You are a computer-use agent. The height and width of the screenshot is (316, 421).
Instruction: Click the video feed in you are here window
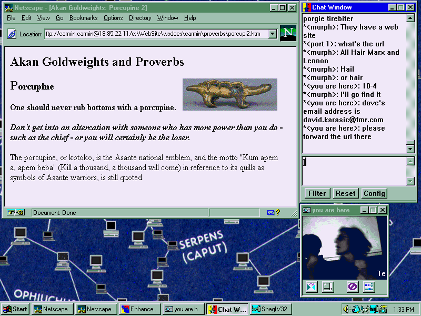345,248
